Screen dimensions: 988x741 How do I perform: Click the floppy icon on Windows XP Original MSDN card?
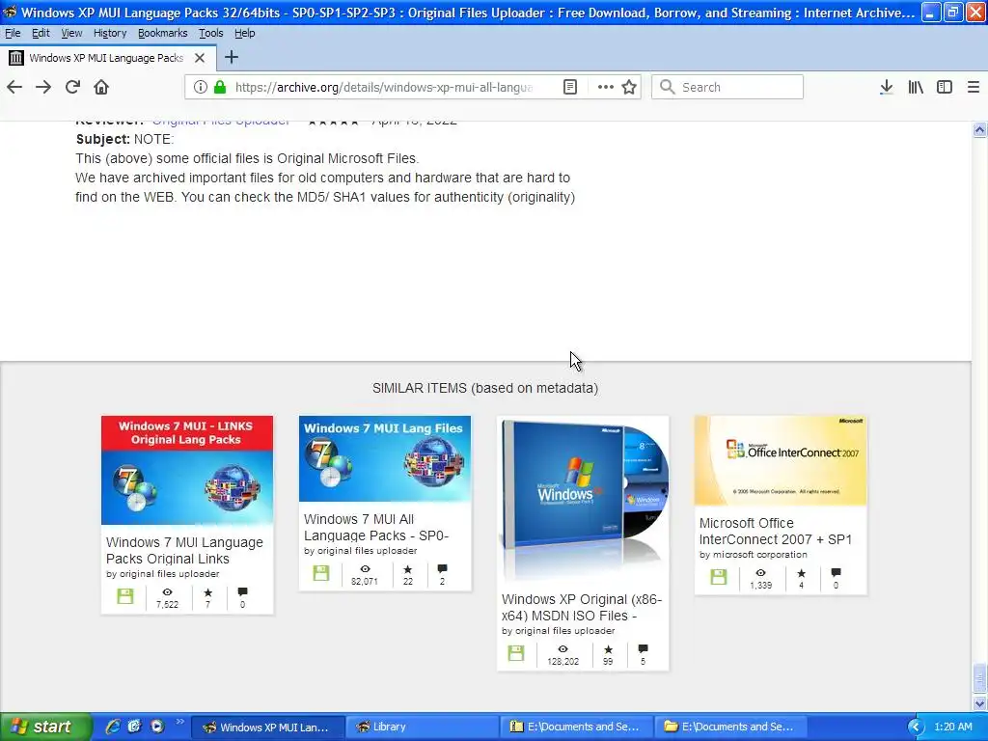click(x=516, y=653)
